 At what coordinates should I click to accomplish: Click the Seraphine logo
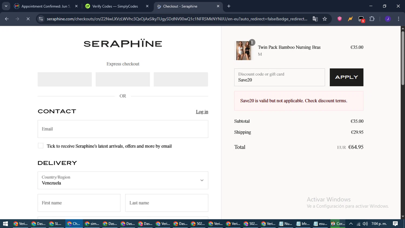point(123,43)
